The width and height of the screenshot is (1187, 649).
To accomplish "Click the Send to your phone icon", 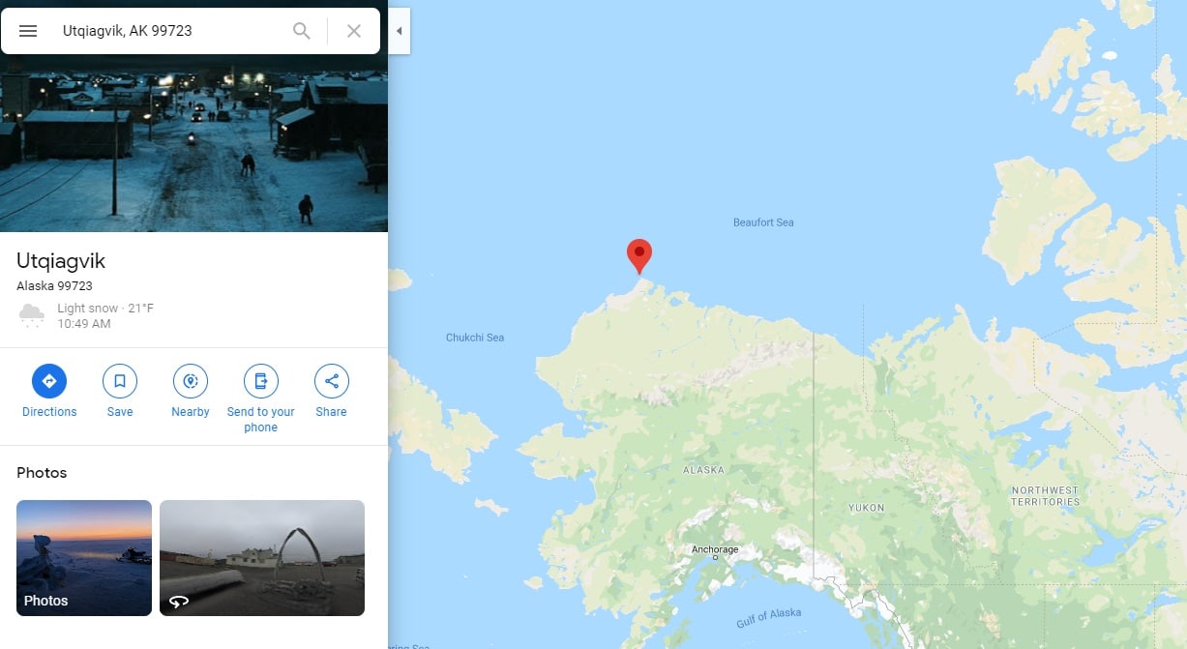I will (261, 381).
